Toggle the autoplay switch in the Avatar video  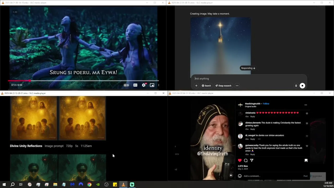tap(126, 85)
